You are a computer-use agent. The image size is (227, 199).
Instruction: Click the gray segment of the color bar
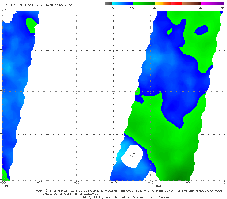coord(109,4)
